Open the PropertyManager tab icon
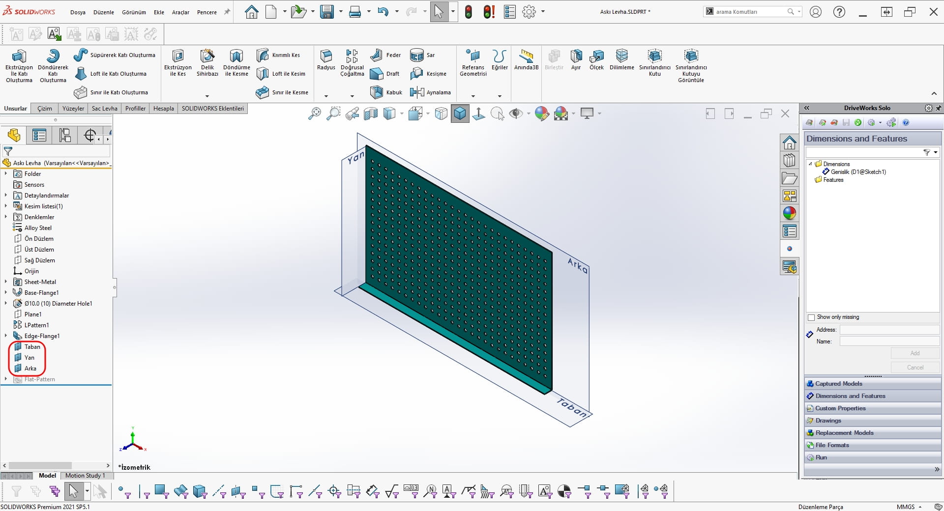Screen dimensions: 944x511 pyautogui.click(x=39, y=135)
